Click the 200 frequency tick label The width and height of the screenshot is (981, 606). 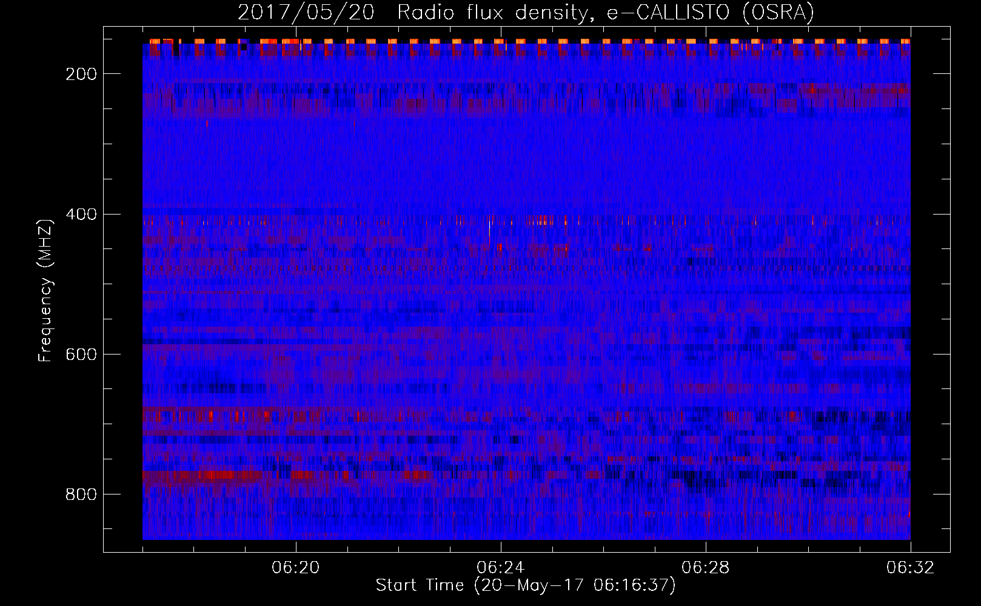click(x=82, y=74)
